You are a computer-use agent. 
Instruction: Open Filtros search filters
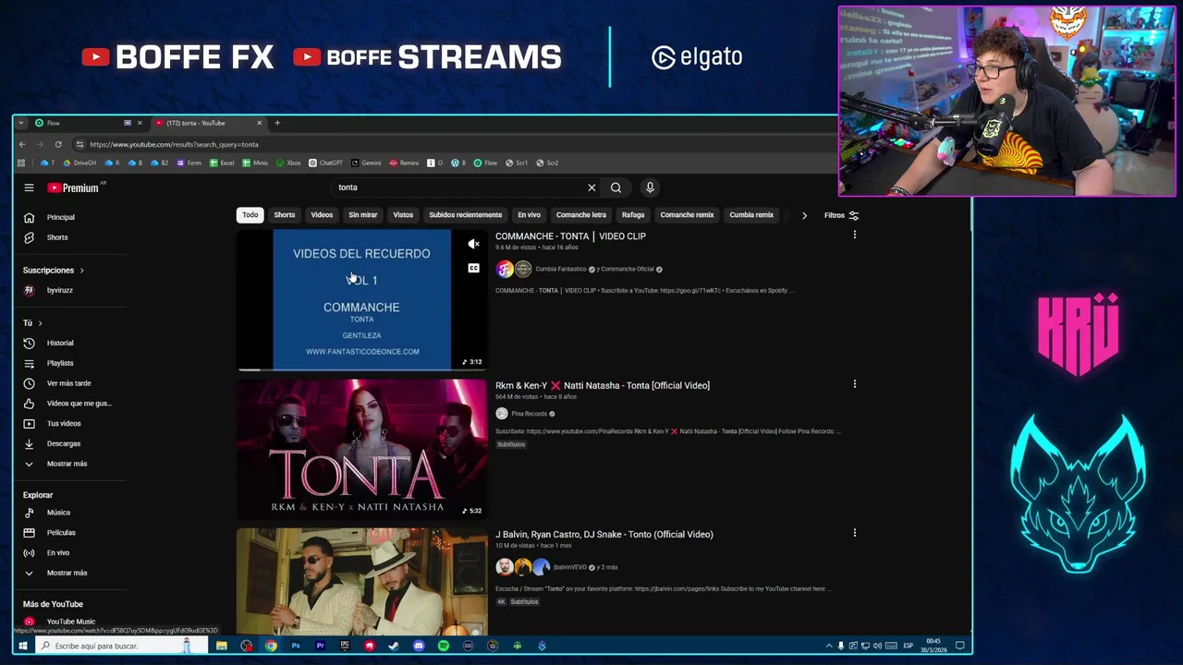coord(841,215)
